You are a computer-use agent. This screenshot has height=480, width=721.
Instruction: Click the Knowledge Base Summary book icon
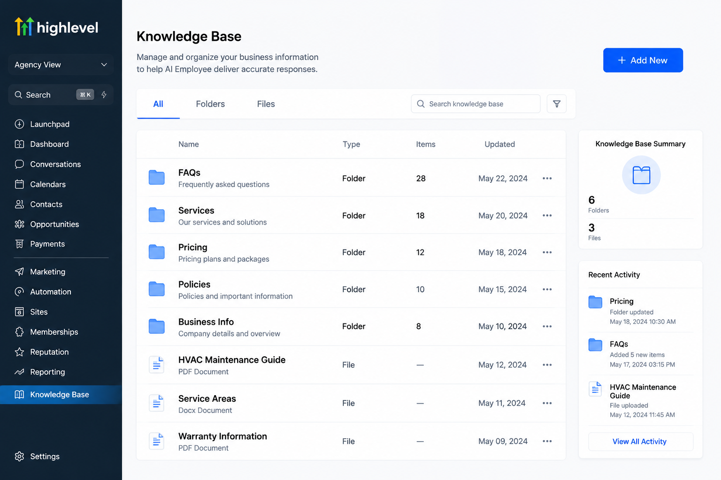pyautogui.click(x=641, y=175)
